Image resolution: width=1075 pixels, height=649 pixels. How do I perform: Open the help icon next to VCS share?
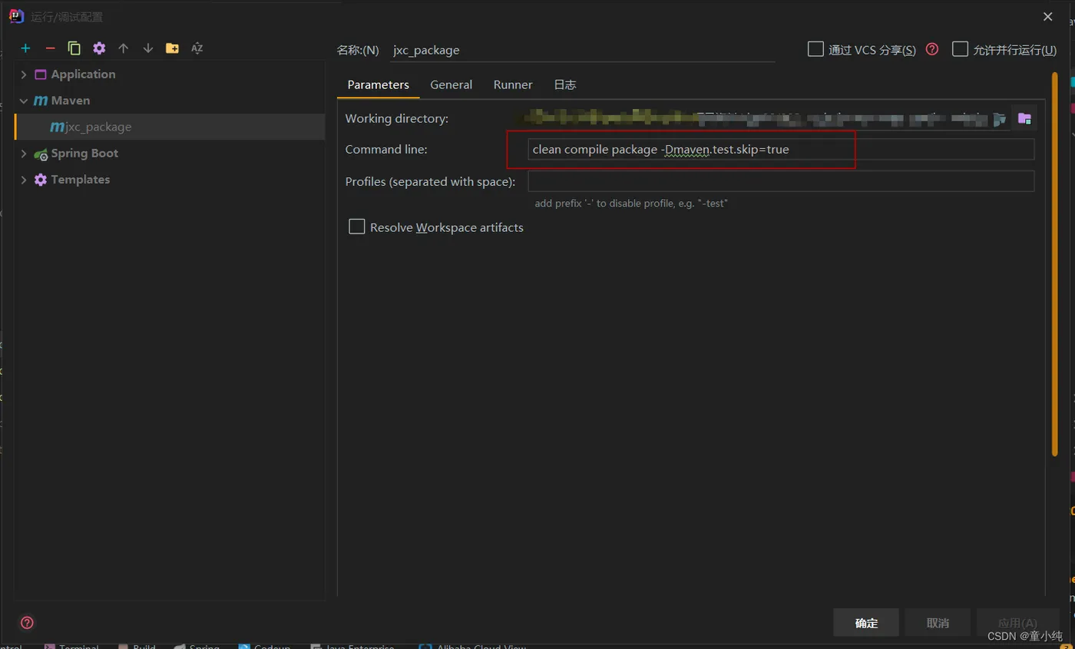pos(932,49)
